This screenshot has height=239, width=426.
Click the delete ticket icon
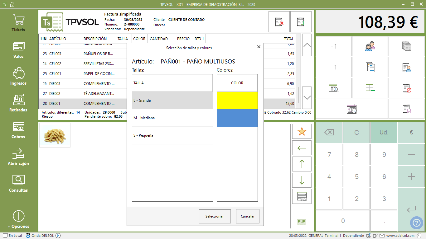(279, 22)
